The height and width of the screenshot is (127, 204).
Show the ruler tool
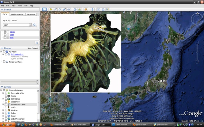coord(92,9)
